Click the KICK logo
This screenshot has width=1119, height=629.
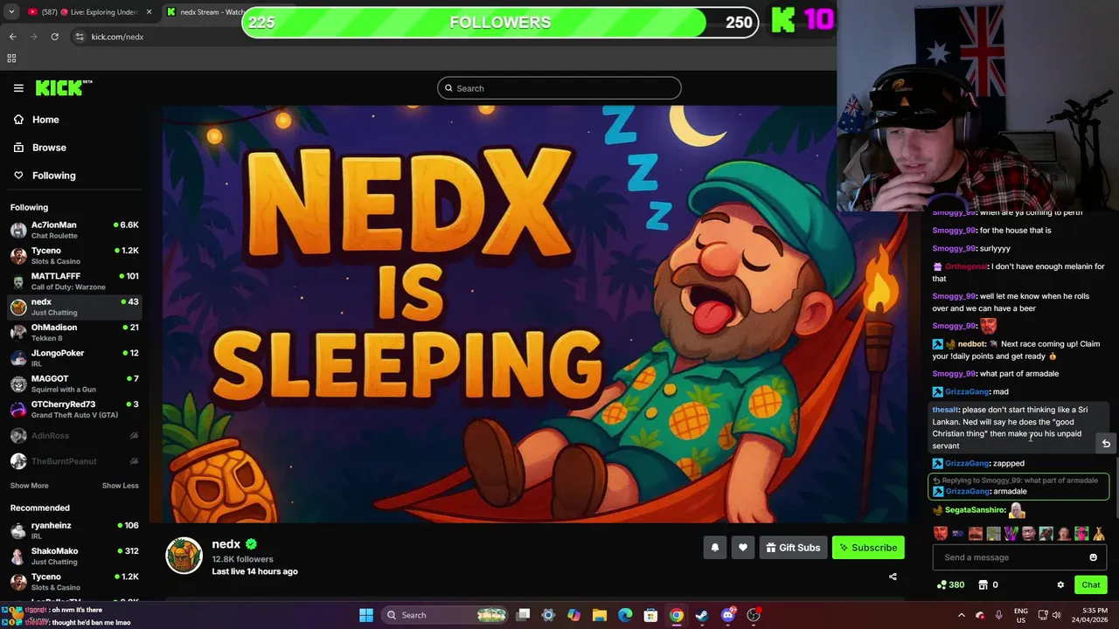(x=64, y=87)
